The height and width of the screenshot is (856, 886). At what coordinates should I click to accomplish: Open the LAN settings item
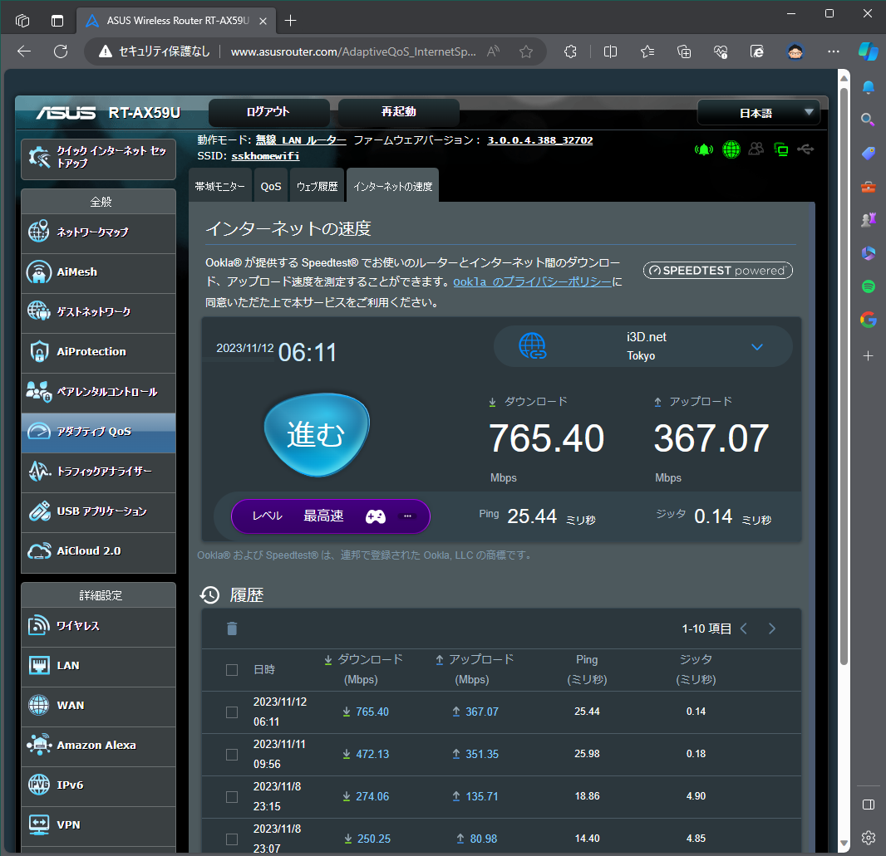(x=98, y=667)
